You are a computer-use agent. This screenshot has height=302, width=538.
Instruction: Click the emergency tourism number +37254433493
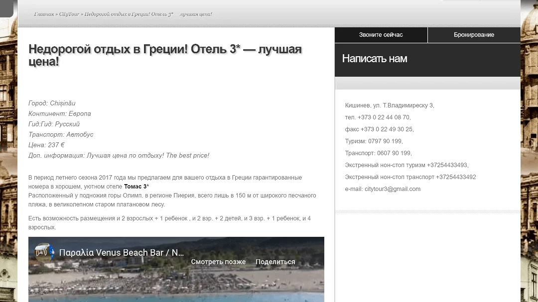tap(447, 165)
